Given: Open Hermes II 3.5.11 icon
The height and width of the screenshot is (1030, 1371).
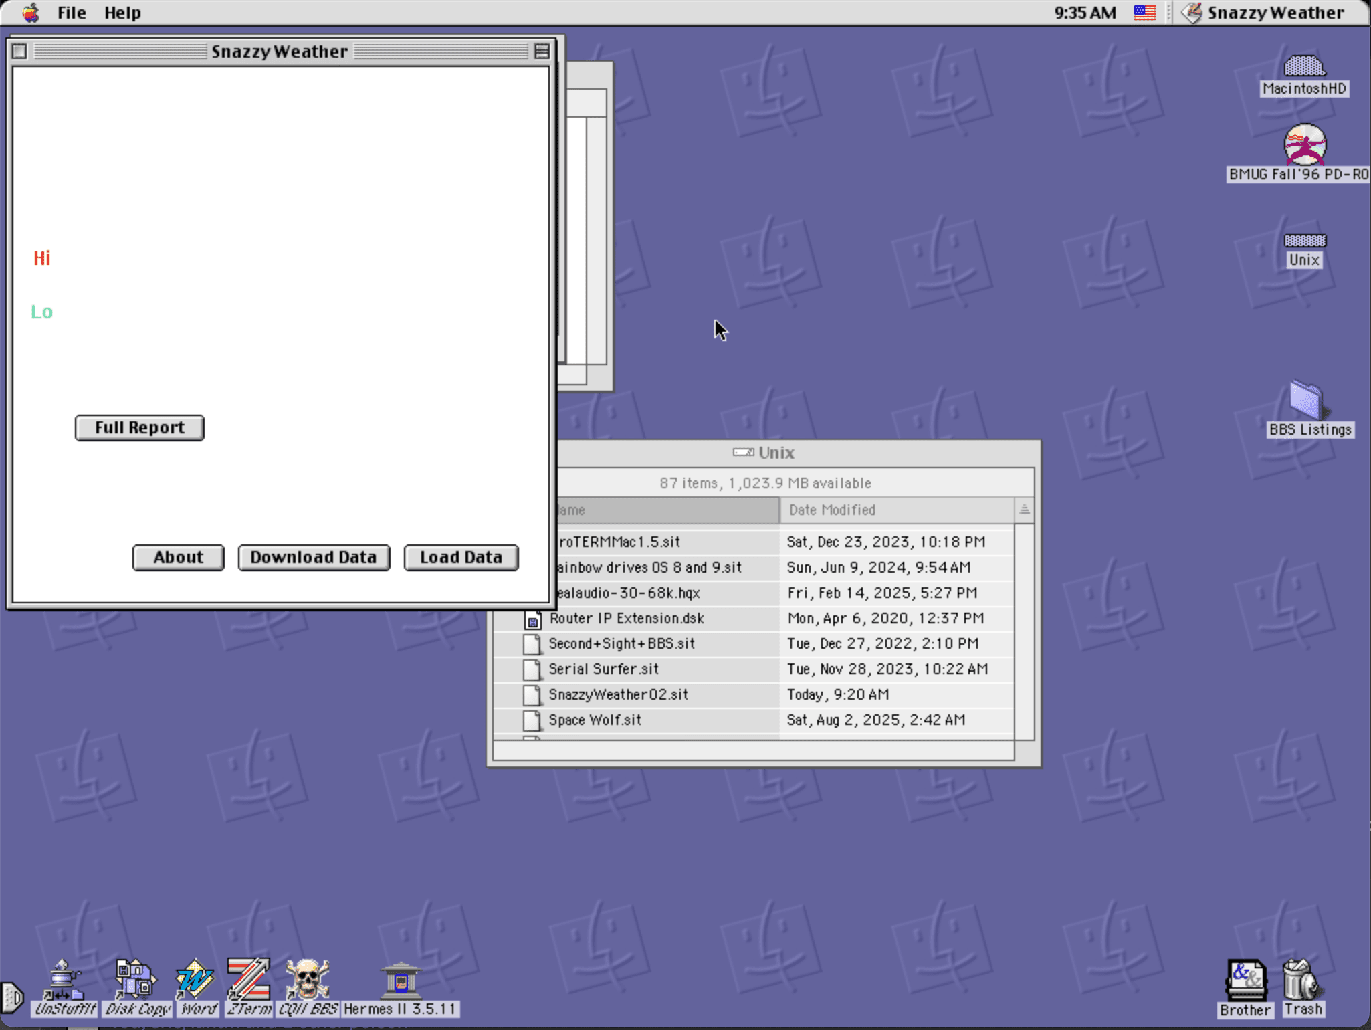Looking at the screenshot, I should click(x=401, y=982).
